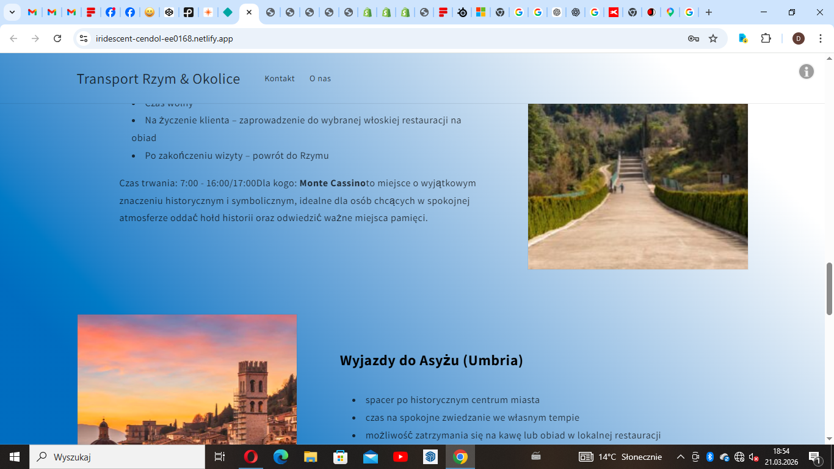
Task: Open the Chrome three-dot menu
Action: (821, 38)
